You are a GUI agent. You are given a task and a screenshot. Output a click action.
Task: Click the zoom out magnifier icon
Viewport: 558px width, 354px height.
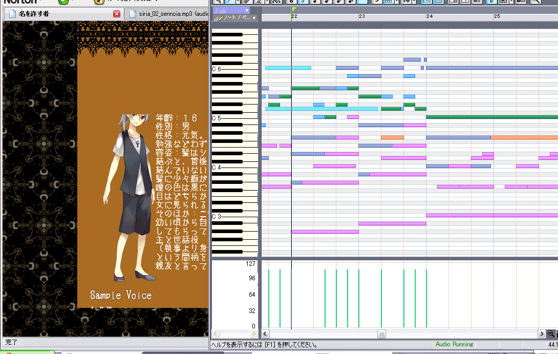pos(551,334)
